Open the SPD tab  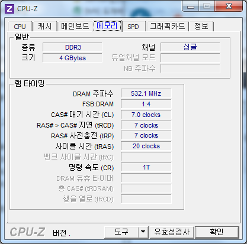click(133, 27)
